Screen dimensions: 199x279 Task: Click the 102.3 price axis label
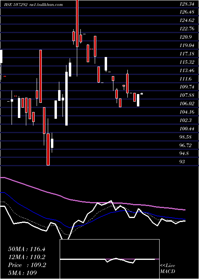[185, 120]
